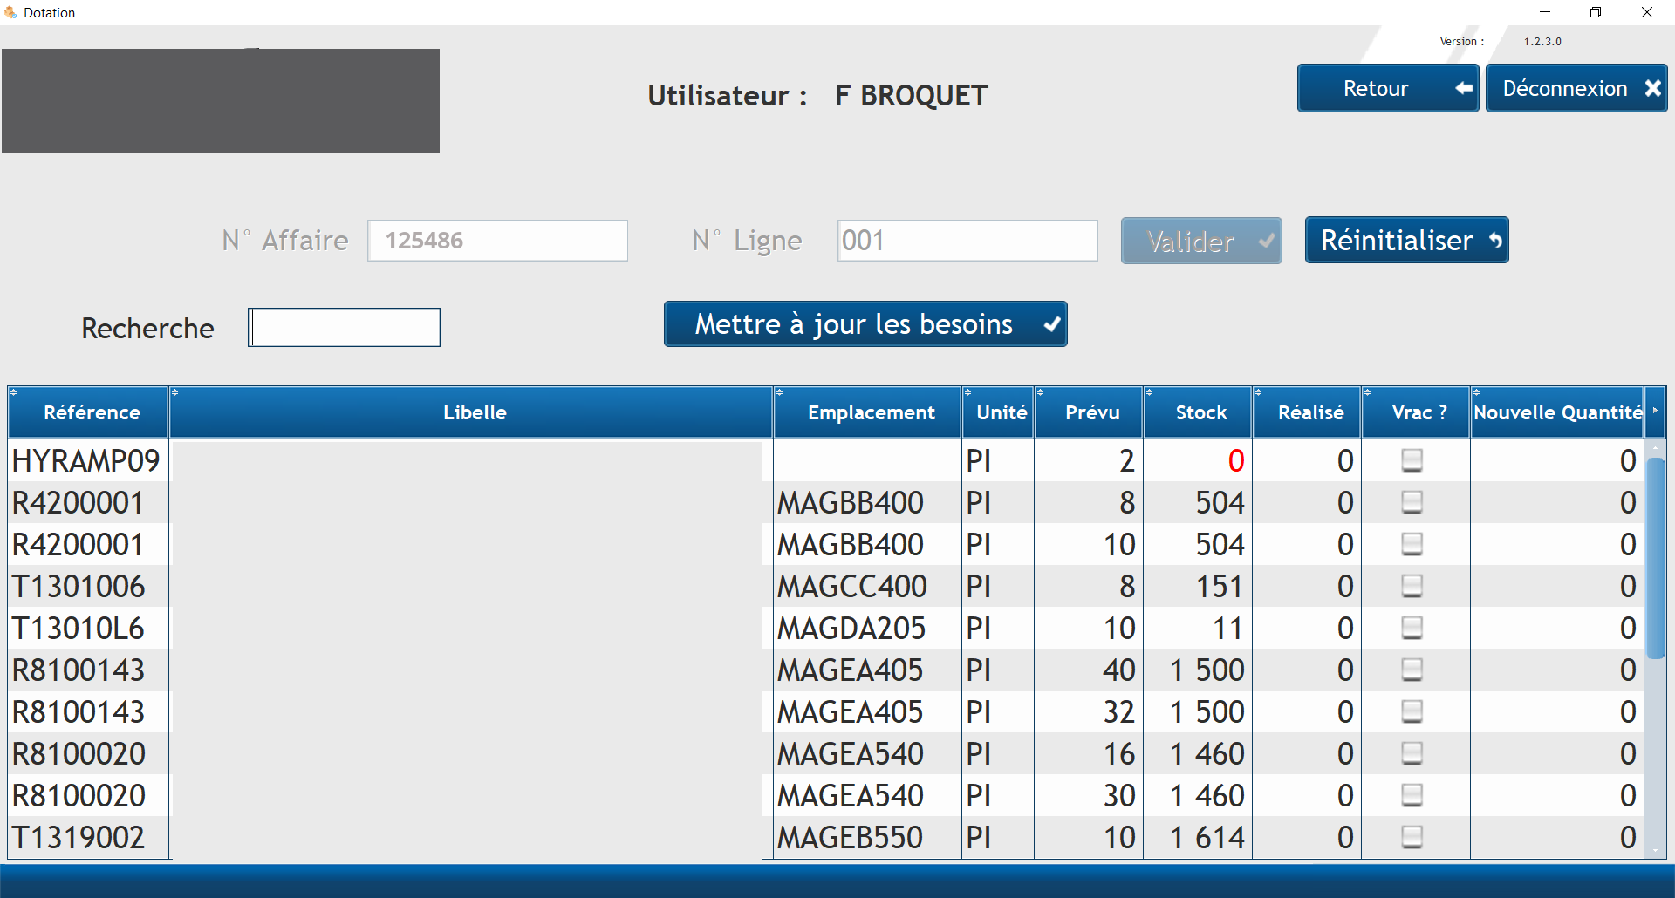1675x898 pixels.
Task: Sort by the Emplacement column header
Action: 868,412
